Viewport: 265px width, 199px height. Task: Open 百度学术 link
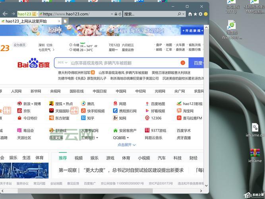[x=184, y=131]
